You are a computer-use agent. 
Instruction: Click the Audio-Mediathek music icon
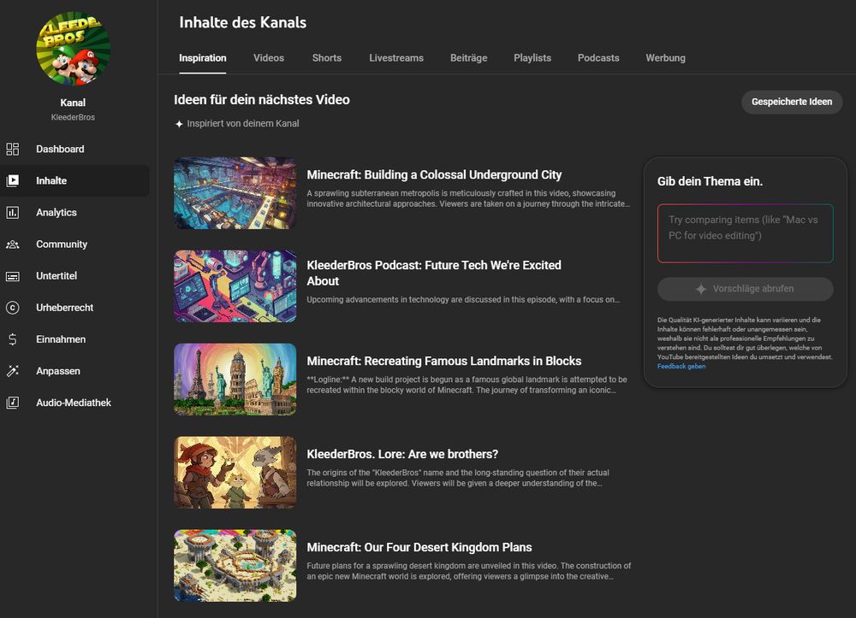pyautogui.click(x=13, y=403)
